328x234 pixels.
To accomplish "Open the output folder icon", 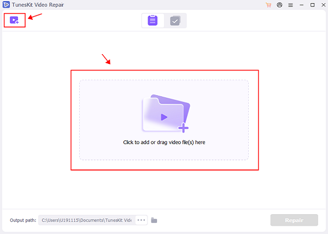I will [x=154, y=220].
